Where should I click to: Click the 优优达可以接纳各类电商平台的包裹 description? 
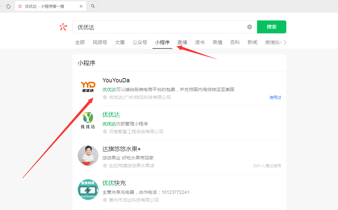coord(168,89)
